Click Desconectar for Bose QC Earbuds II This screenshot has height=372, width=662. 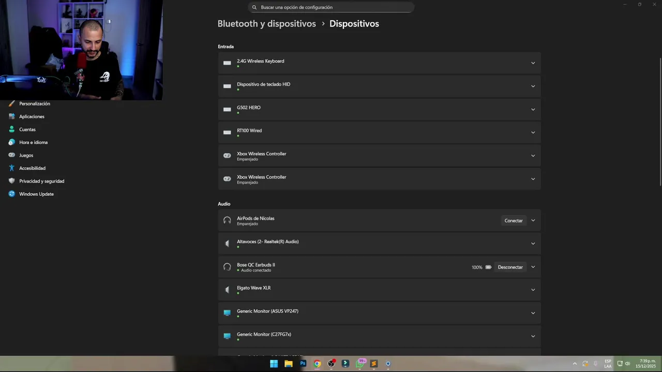point(510,267)
